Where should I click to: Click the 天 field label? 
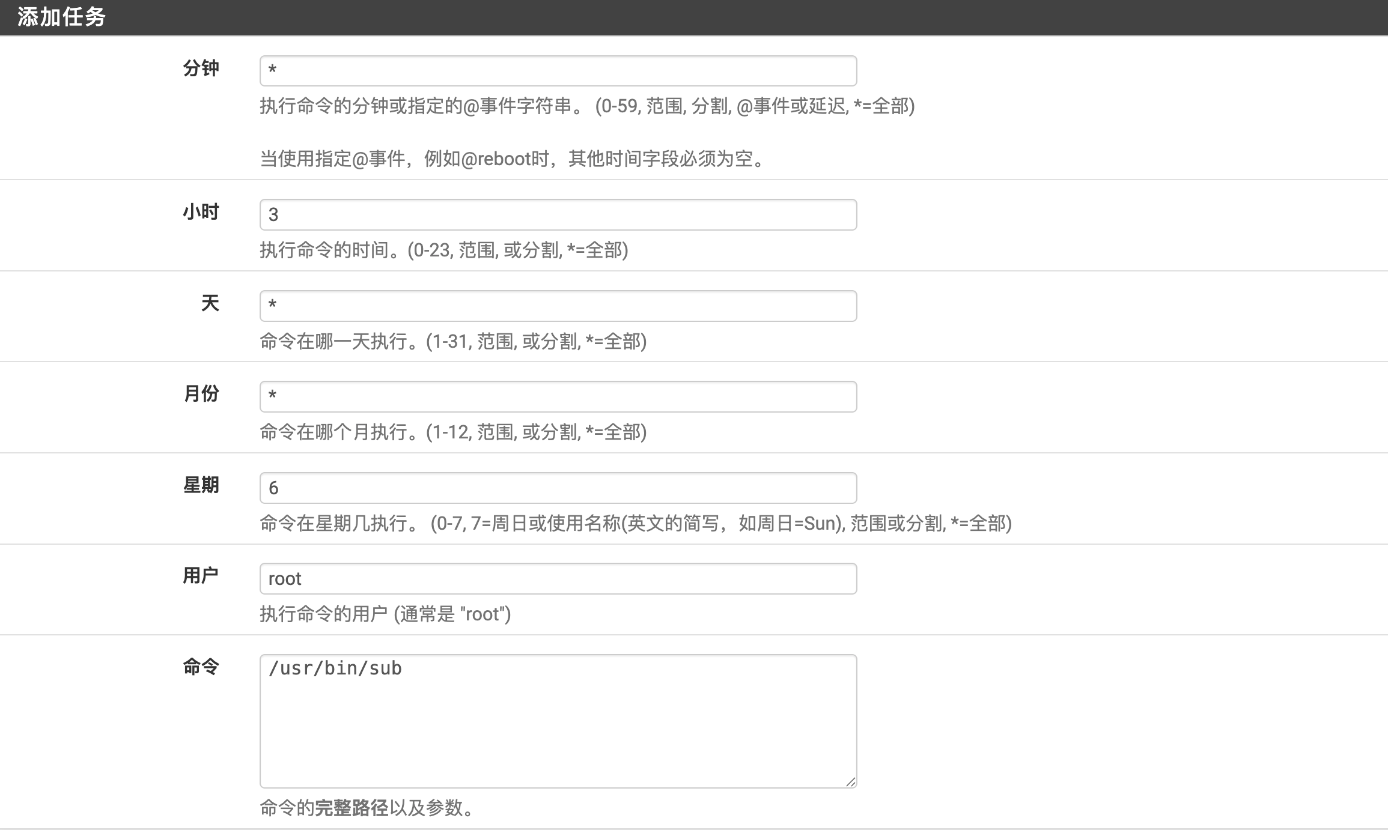coord(210,303)
